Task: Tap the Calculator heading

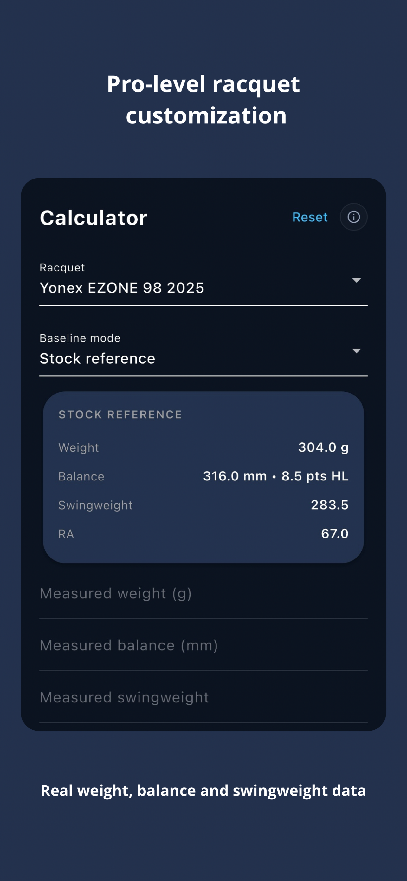Action: click(94, 218)
